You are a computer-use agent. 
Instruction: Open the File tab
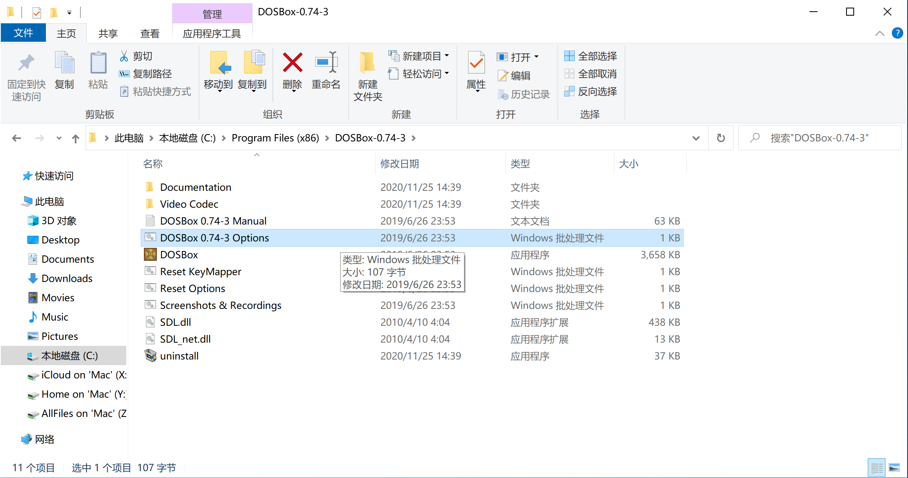pyautogui.click(x=23, y=33)
